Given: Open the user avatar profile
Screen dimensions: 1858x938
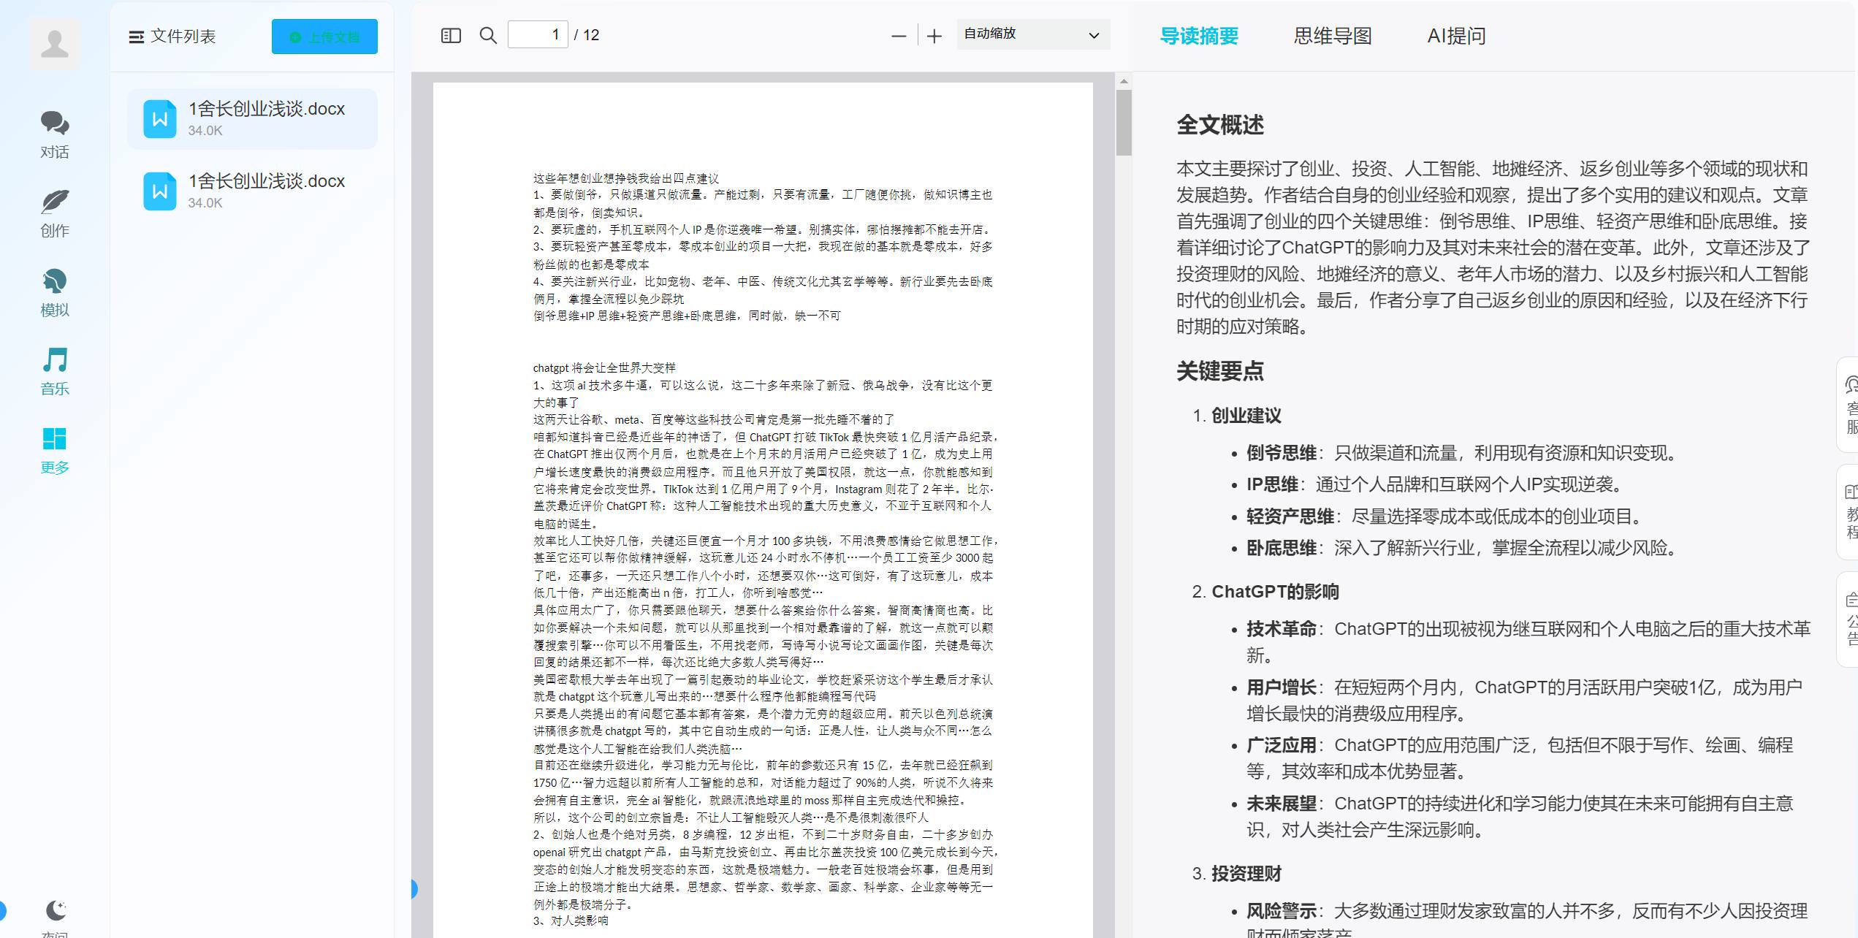Looking at the screenshot, I should 55,44.
